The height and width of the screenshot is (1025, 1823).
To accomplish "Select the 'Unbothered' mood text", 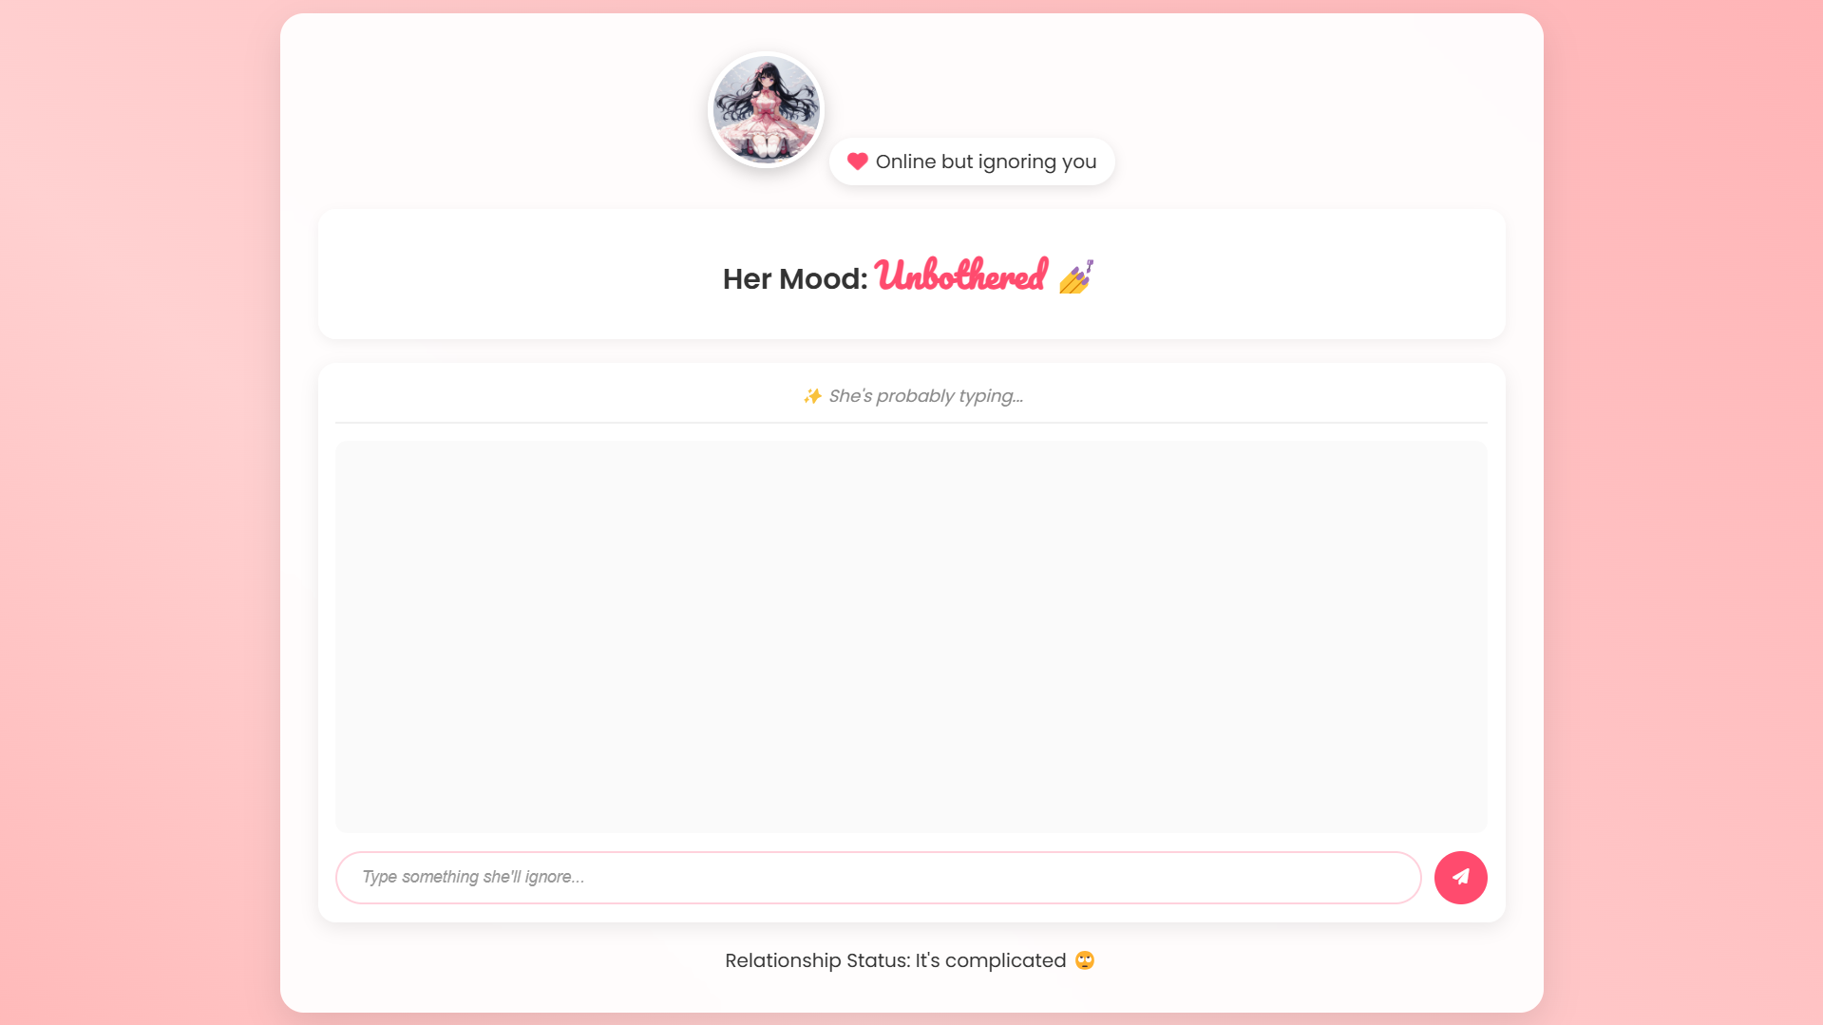I will [x=961, y=275].
